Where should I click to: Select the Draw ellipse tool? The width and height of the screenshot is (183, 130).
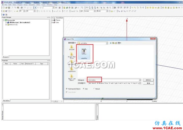[156, 8]
